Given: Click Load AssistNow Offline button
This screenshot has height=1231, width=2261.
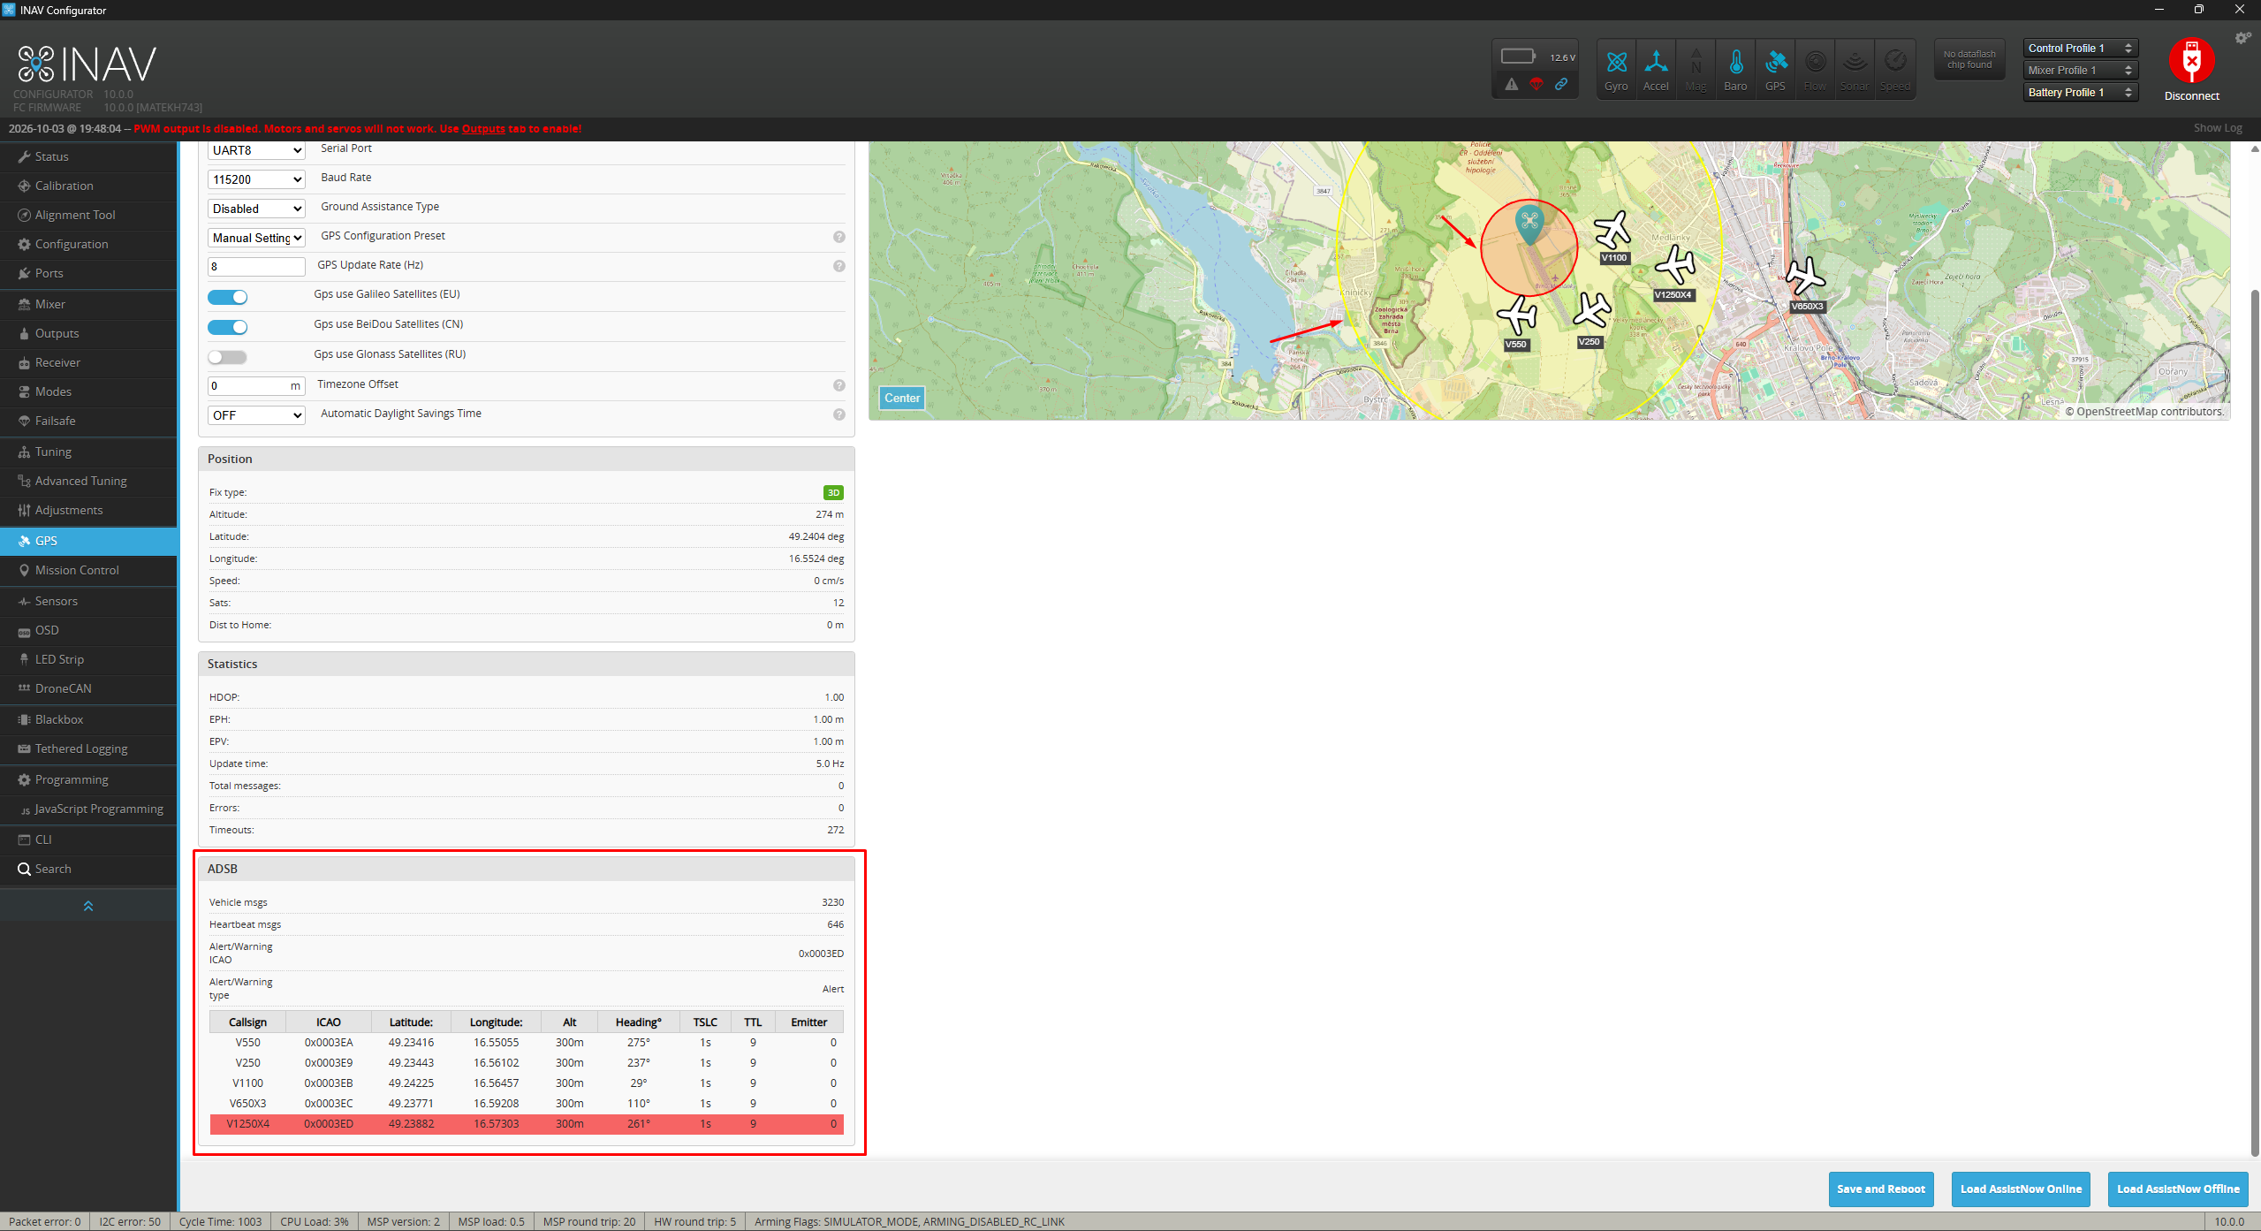Looking at the screenshot, I should point(2178,1189).
